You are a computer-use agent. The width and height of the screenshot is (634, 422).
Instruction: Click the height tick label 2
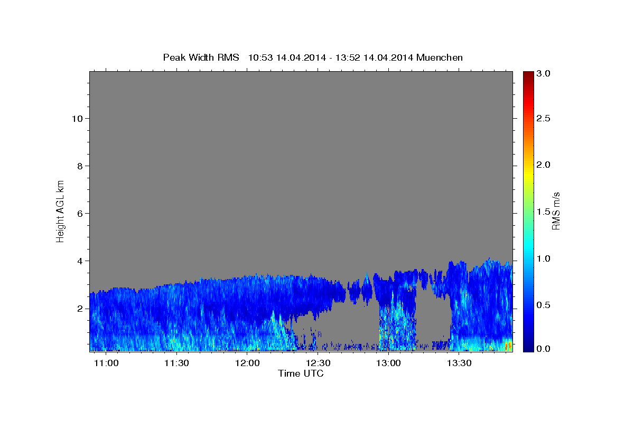tap(80, 309)
